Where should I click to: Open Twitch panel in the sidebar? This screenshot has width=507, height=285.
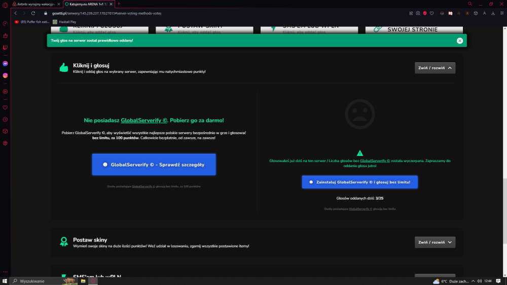[5, 48]
